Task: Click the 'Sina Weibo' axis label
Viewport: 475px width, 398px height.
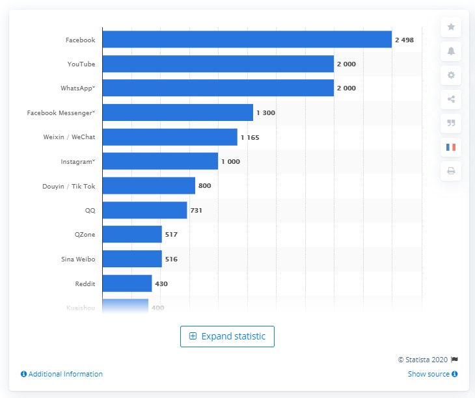Action: point(78,259)
